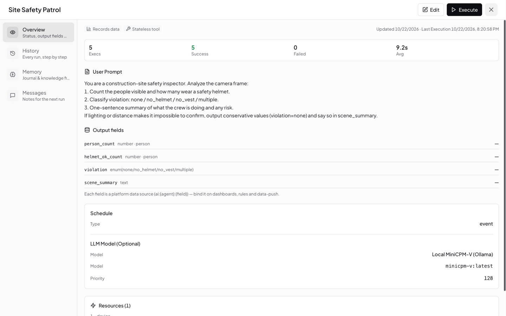Click the Resources (1) heading
The image size is (506, 316).
coord(115,305)
